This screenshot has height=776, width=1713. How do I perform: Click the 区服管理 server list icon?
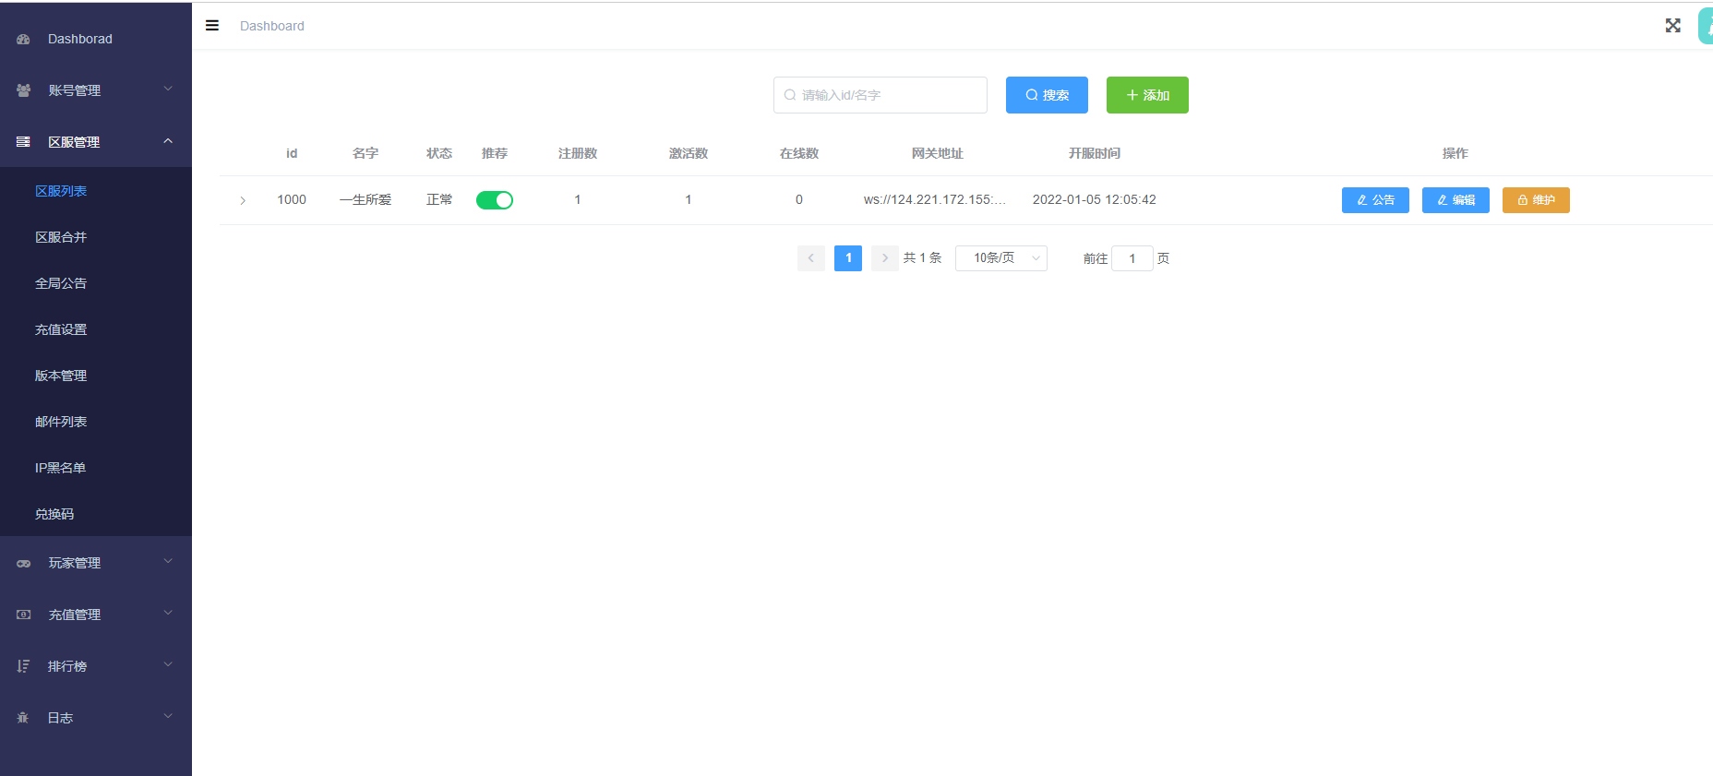click(23, 142)
